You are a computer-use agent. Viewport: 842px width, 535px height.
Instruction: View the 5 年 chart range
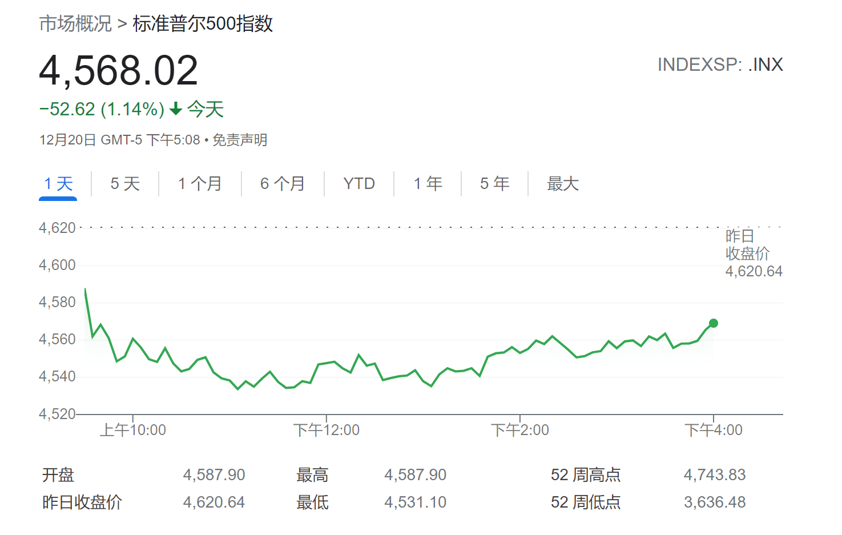(x=494, y=184)
